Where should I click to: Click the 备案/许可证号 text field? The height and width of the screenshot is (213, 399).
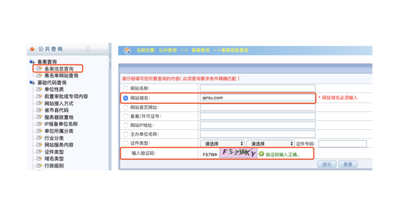click(x=257, y=116)
